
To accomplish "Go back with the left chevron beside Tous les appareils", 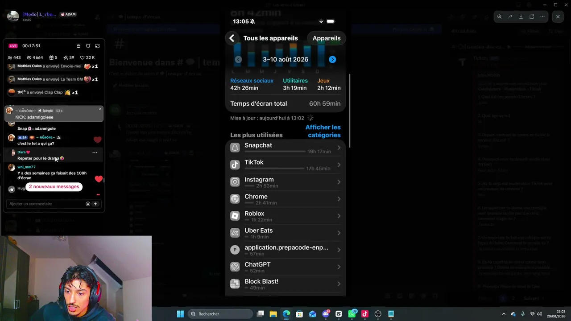I will click(x=232, y=38).
